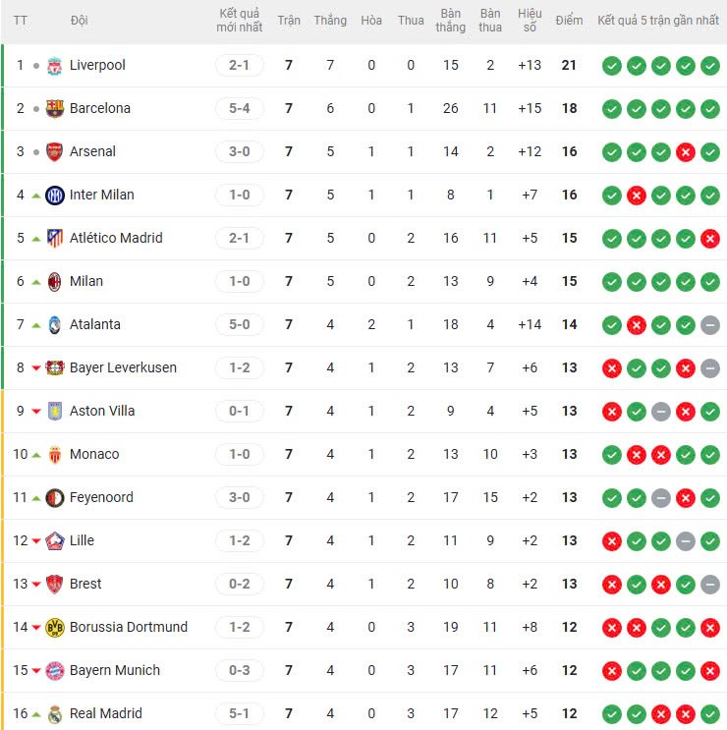727x730 pixels.
Task: Open the Liverpool 2-1 latest result
Action: pos(240,66)
